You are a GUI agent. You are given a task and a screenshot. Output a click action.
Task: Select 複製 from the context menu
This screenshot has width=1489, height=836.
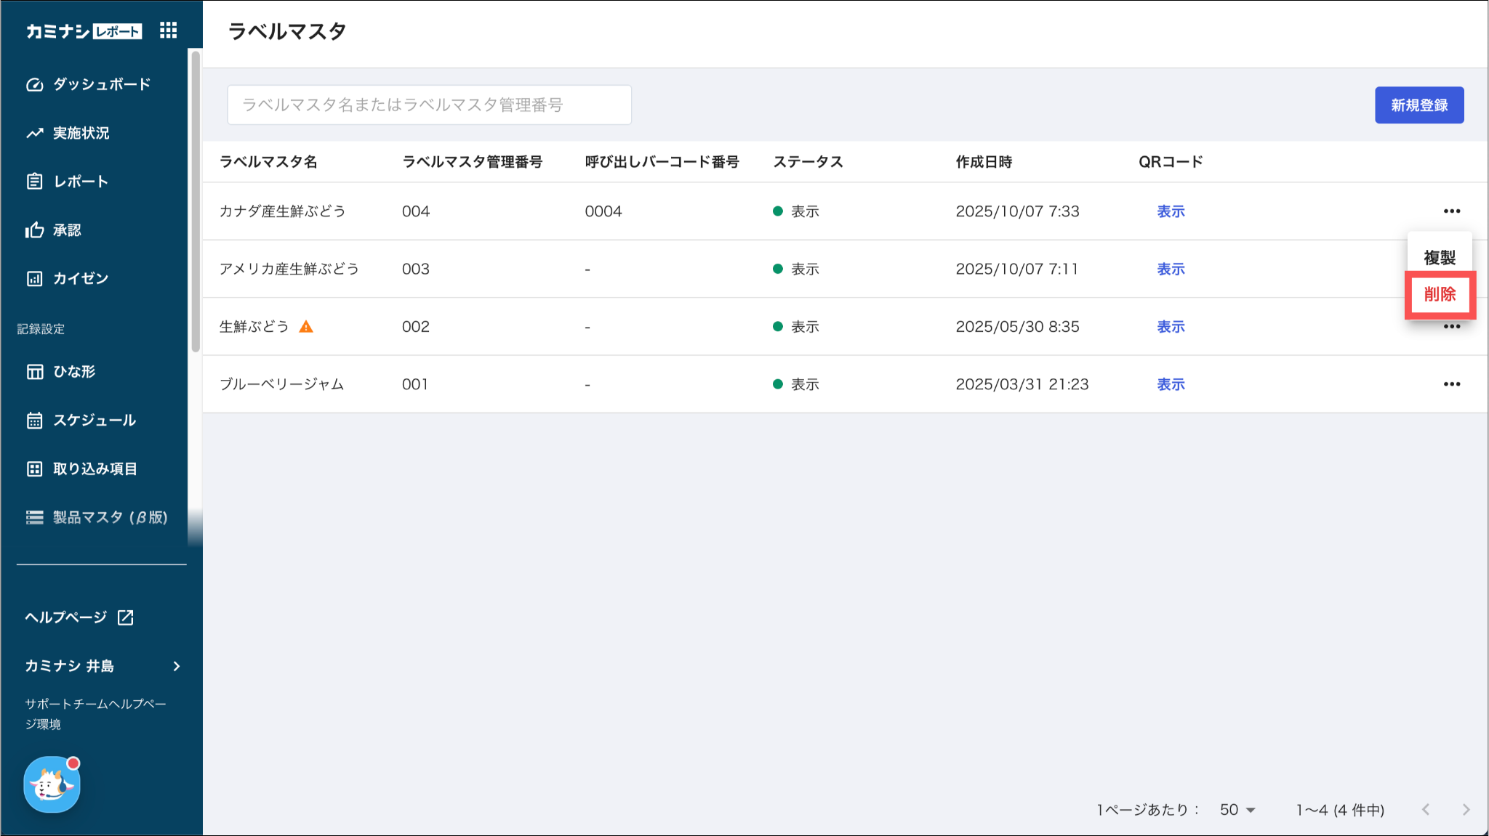point(1439,258)
